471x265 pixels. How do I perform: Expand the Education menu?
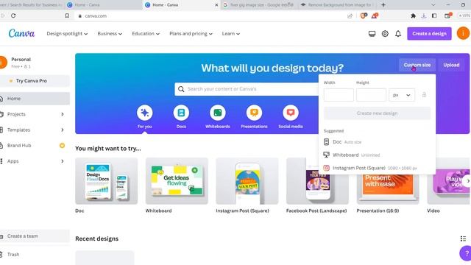tap(146, 34)
